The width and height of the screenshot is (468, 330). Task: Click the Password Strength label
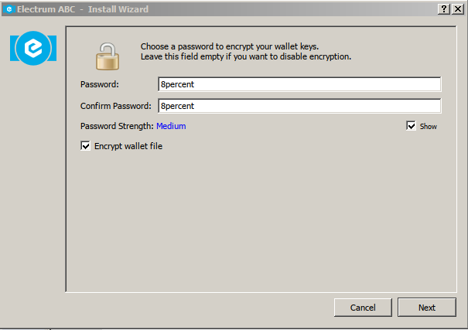117,126
